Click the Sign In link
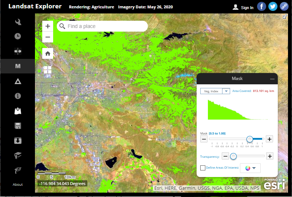Screen dimensions: 292x197 pyautogui.click(x=247, y=8)
